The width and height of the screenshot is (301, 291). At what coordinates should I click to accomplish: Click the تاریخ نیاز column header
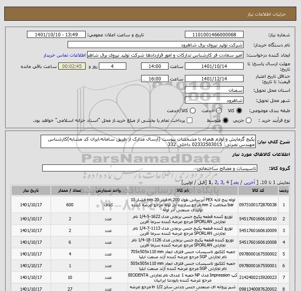click(31, 191)
